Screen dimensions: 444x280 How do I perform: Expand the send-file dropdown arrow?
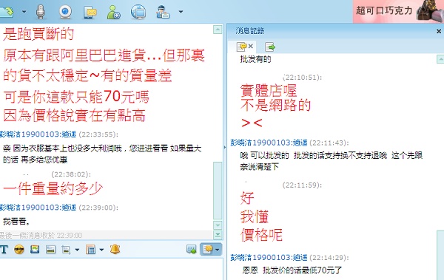coord(24,12)
